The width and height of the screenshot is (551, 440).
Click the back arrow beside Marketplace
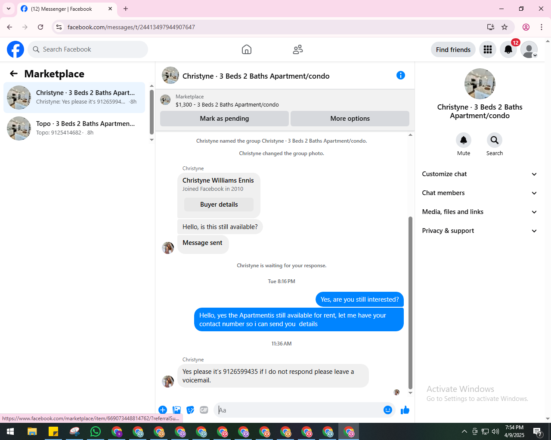(14, 74)
